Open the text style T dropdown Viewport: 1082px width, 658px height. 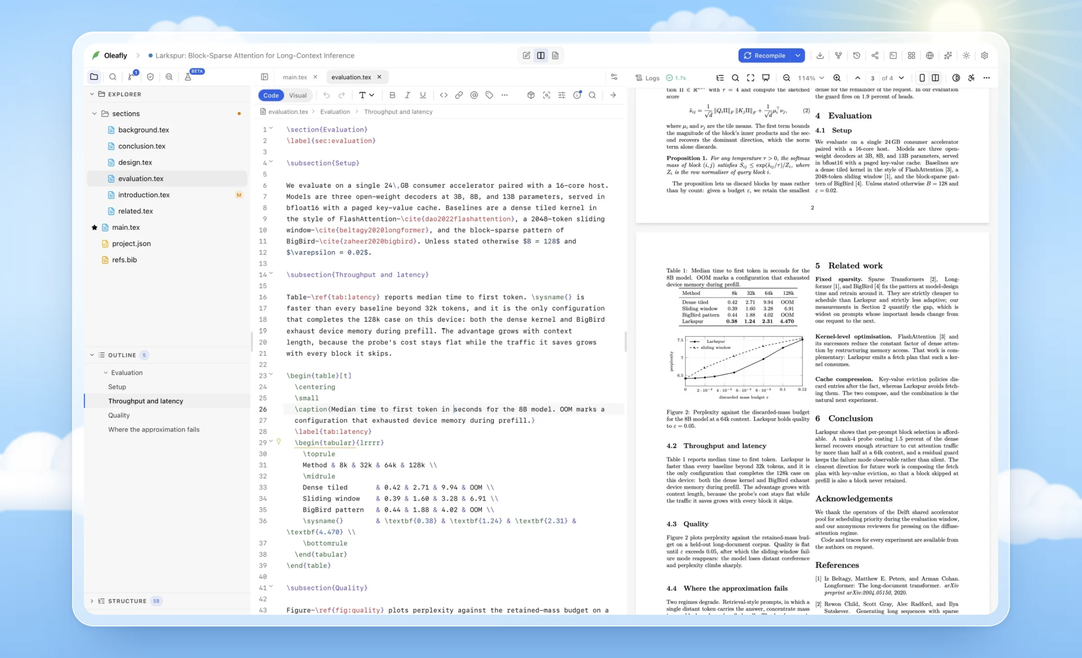366,95
